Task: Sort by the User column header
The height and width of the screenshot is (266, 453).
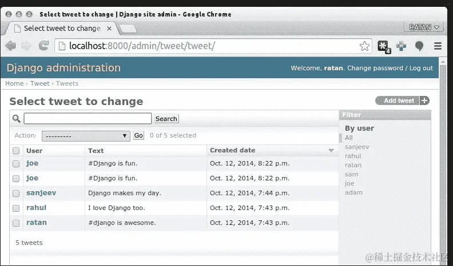Action: click(x=34, y=151)
